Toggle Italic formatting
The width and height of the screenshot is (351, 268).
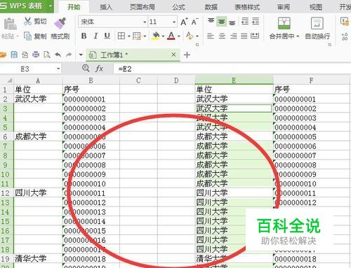pos(95,36)
